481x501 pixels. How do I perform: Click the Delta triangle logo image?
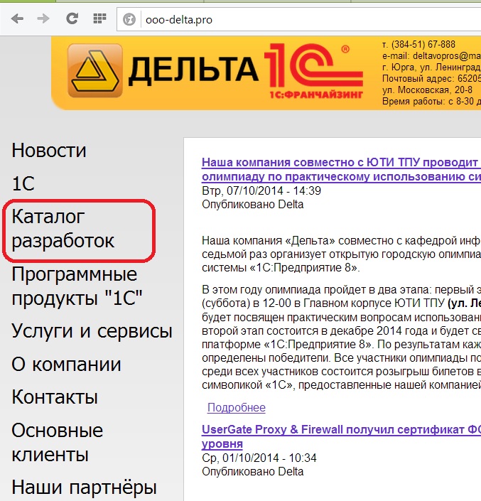[x=95, y=70]
